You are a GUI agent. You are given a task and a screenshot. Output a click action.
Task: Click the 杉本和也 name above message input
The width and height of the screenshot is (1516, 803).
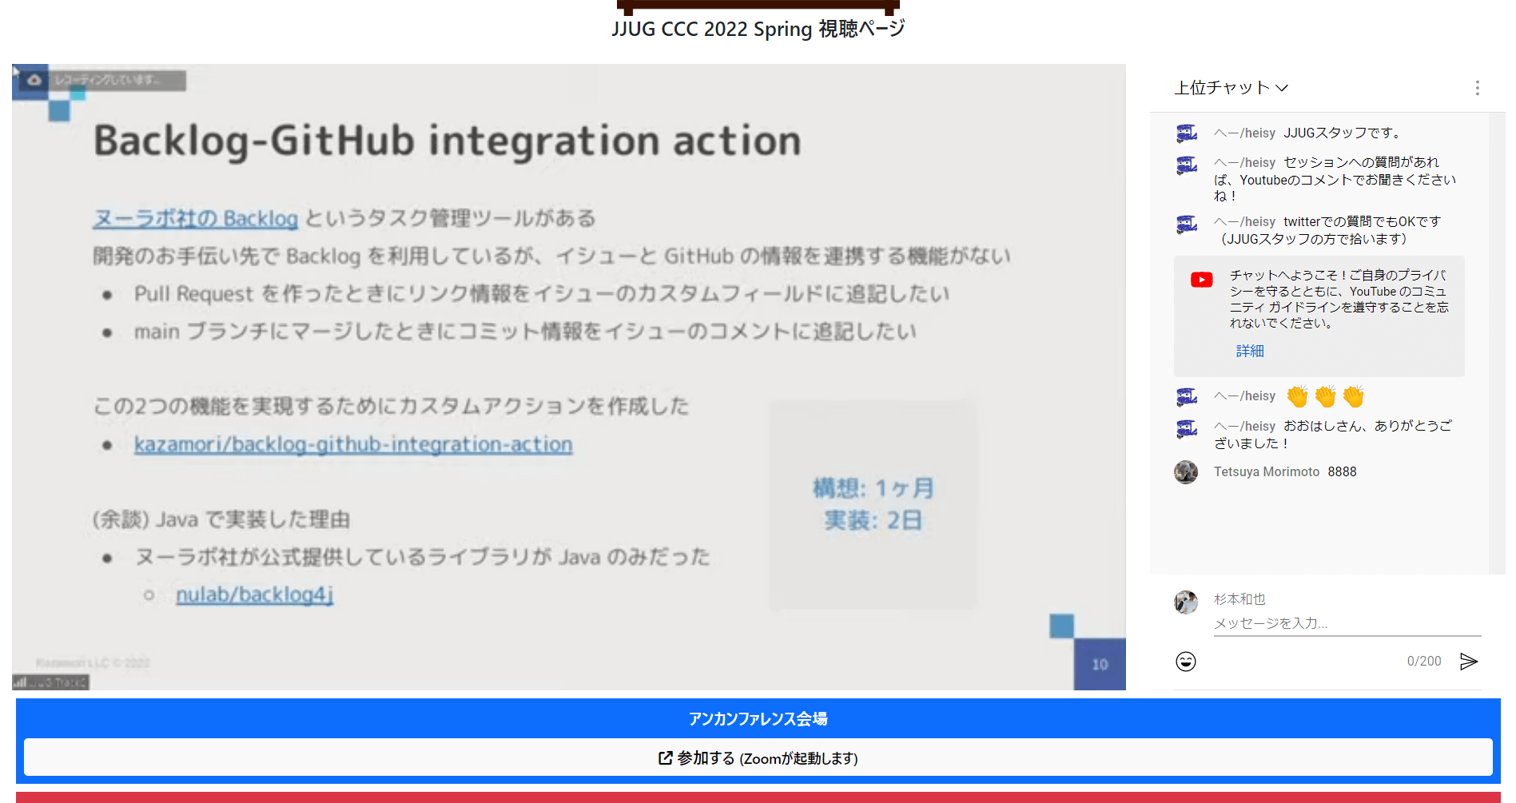coord(1239,599)
